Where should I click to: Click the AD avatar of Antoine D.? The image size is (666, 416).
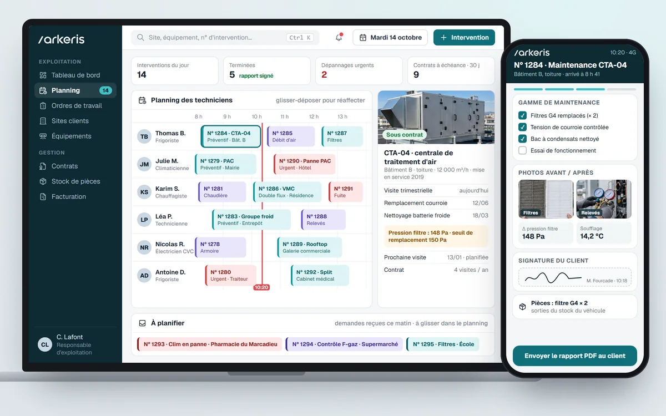144,275
